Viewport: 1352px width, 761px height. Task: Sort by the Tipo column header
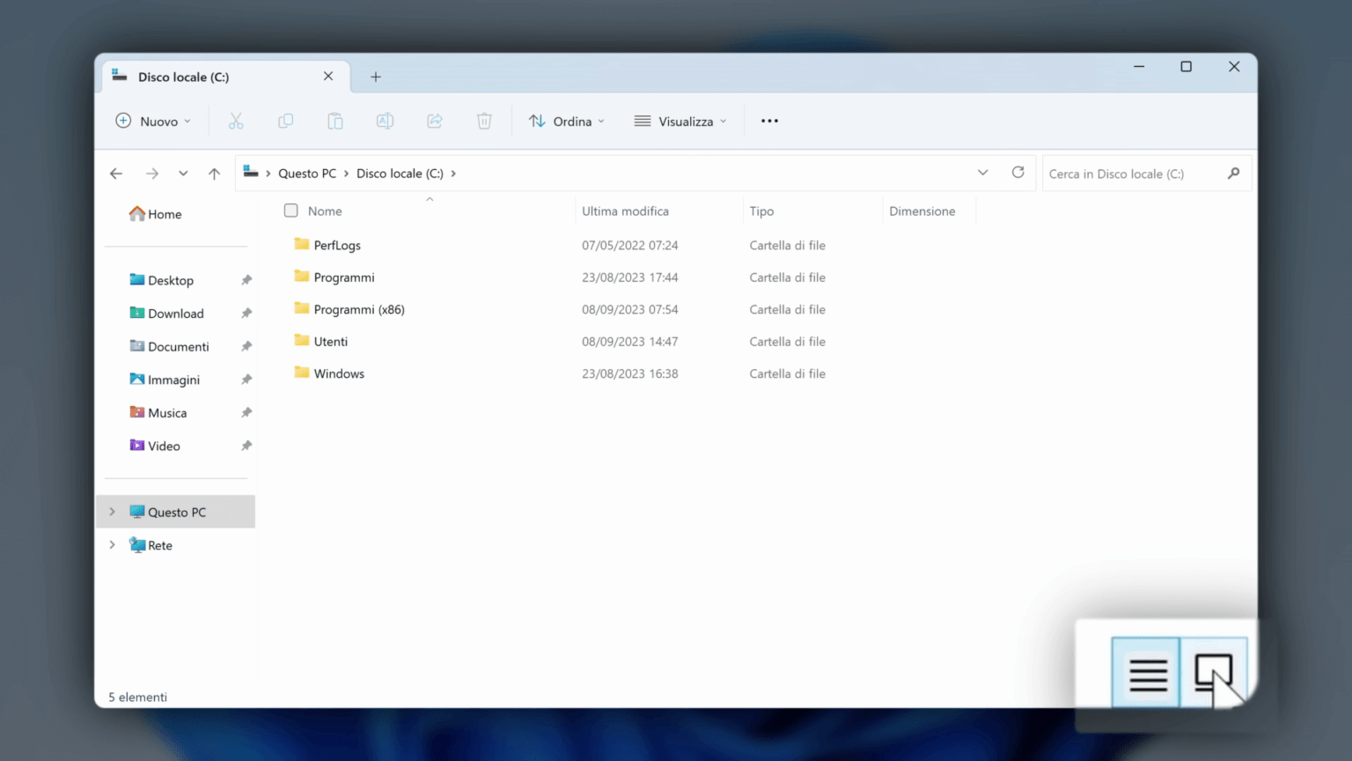[761, 211]
